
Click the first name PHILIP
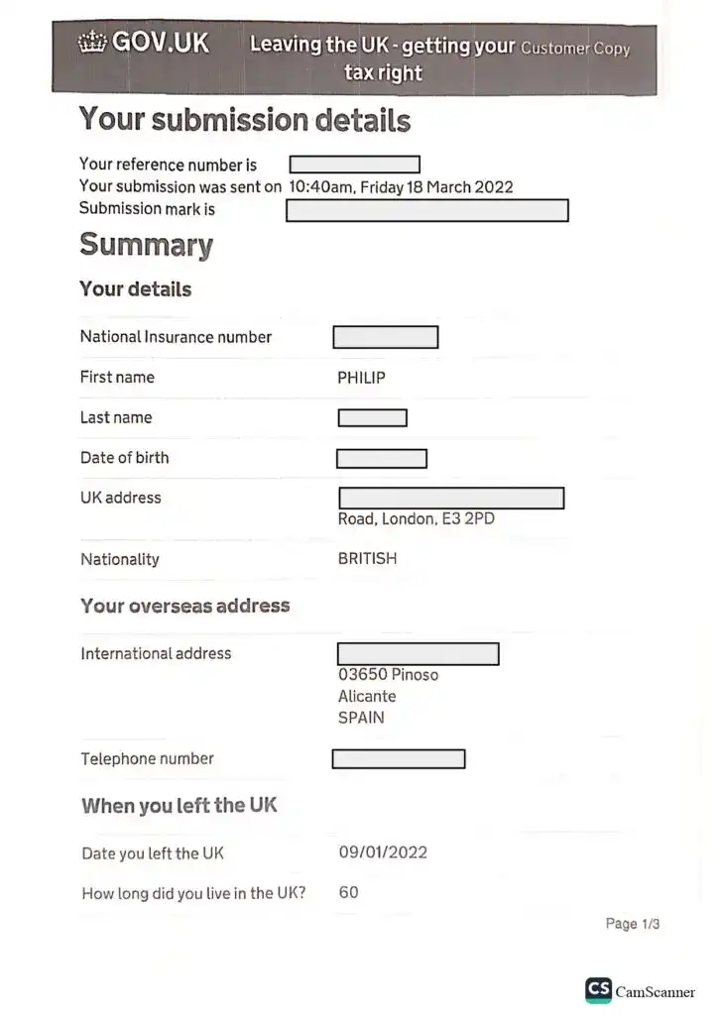coord(361,378)
